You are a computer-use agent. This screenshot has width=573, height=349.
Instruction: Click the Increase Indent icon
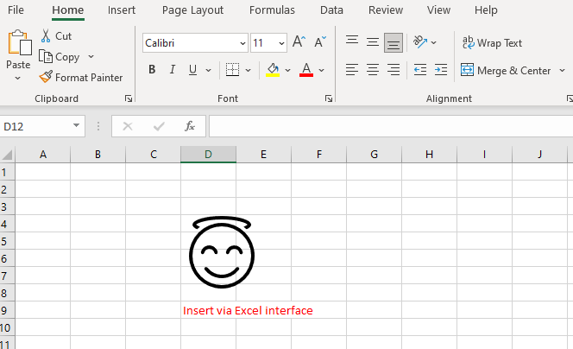pyautogui.click(x=440, y=70)
